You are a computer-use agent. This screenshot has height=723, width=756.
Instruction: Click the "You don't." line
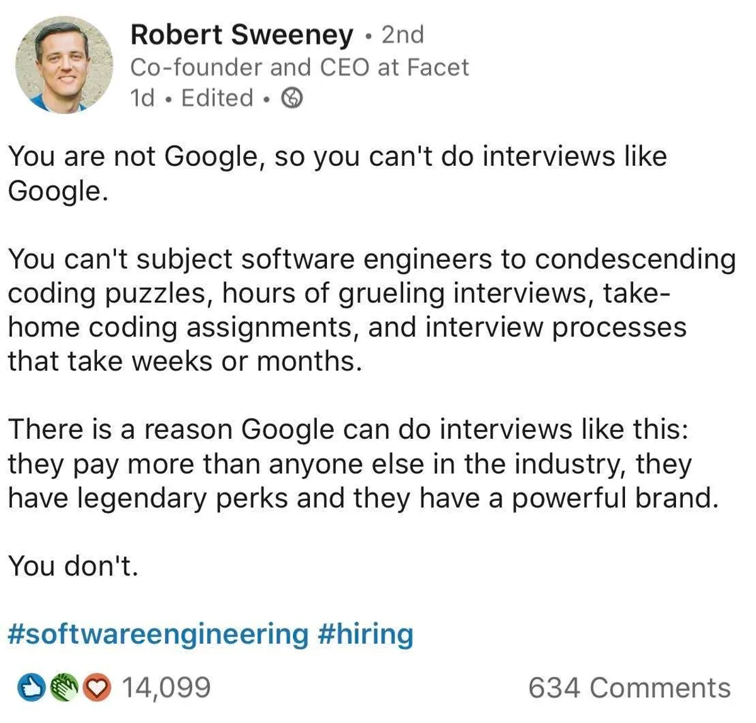pos(73,565)
